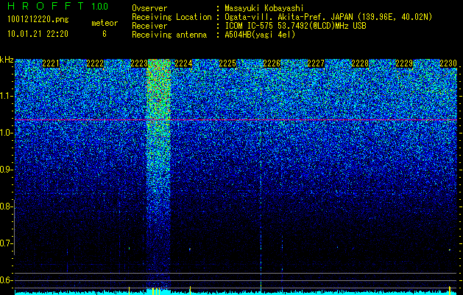Click the 2229 time marker

404,63
